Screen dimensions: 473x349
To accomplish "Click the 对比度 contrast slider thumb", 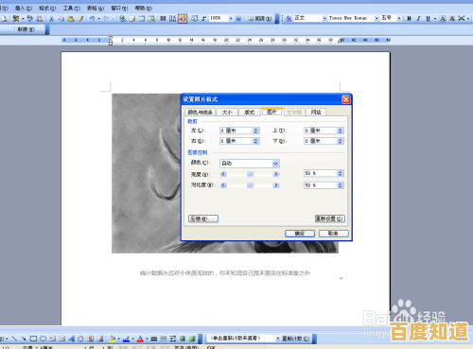I will (250, 185).
